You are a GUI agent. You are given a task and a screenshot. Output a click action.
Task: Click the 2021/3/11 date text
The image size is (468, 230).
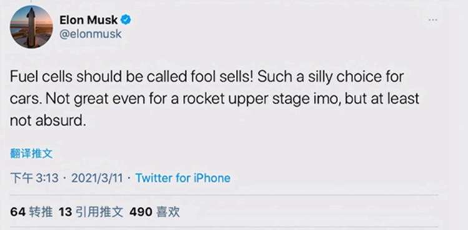(97, 178)
